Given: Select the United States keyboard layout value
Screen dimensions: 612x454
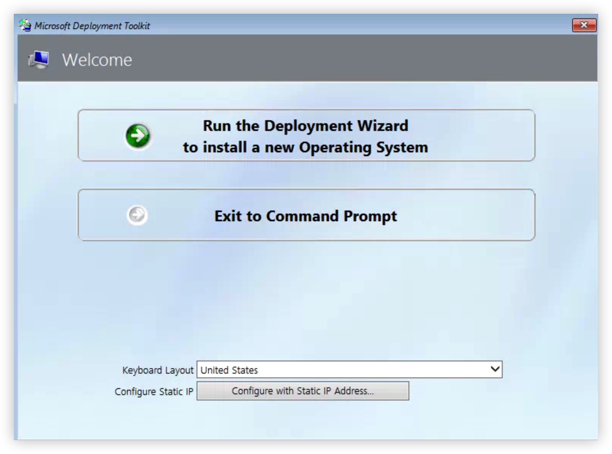Looking at the screenshot, I should click(229, 370).
